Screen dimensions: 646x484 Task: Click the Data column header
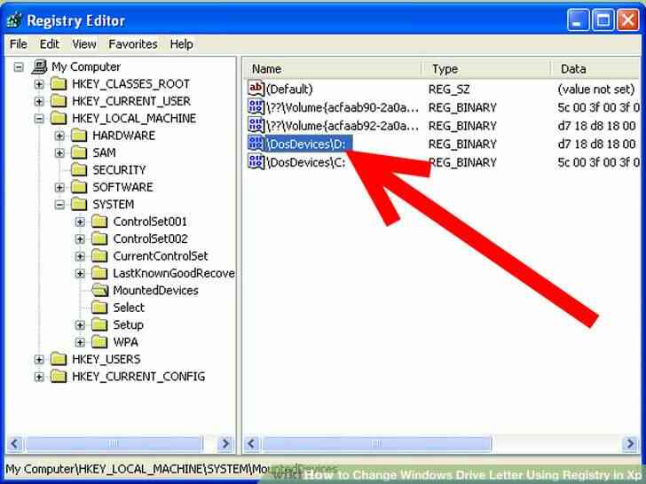[596, 69]
